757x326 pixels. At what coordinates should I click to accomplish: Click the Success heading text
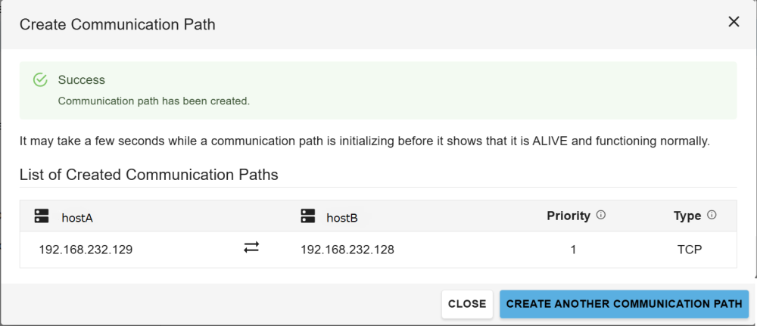[x=82, y=80]
